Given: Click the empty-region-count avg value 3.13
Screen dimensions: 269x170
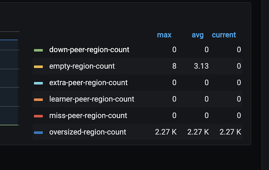Looking at the screenshot, I should pyautogui.click(x=202, y=66).
